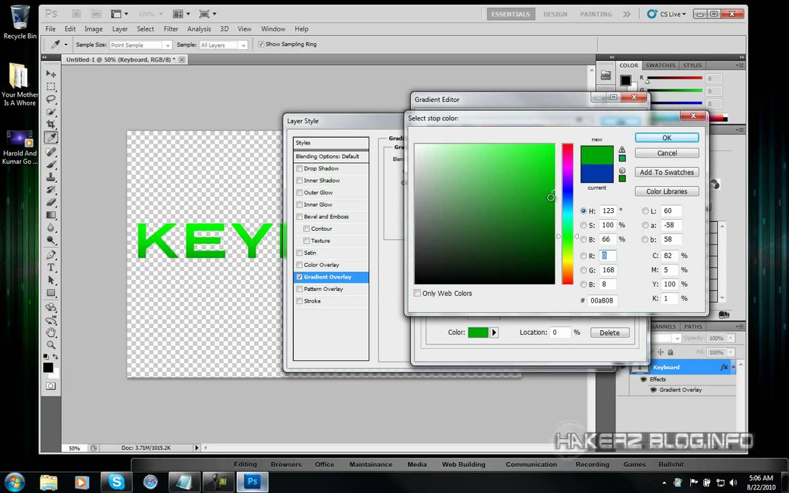Toggle Quick Mask mode icon

[x=51, y=386]
